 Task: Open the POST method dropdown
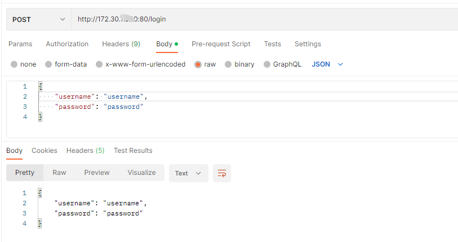click(x=38, y=19)
